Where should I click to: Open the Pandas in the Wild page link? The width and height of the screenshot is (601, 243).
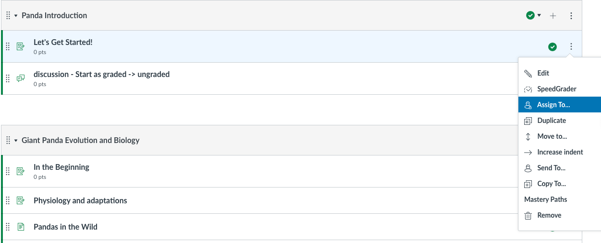(65, 227)
